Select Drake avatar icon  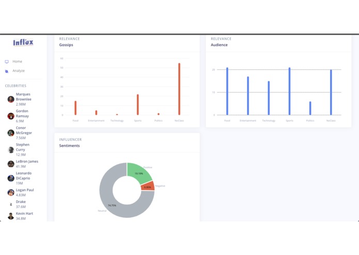(11, 204)
